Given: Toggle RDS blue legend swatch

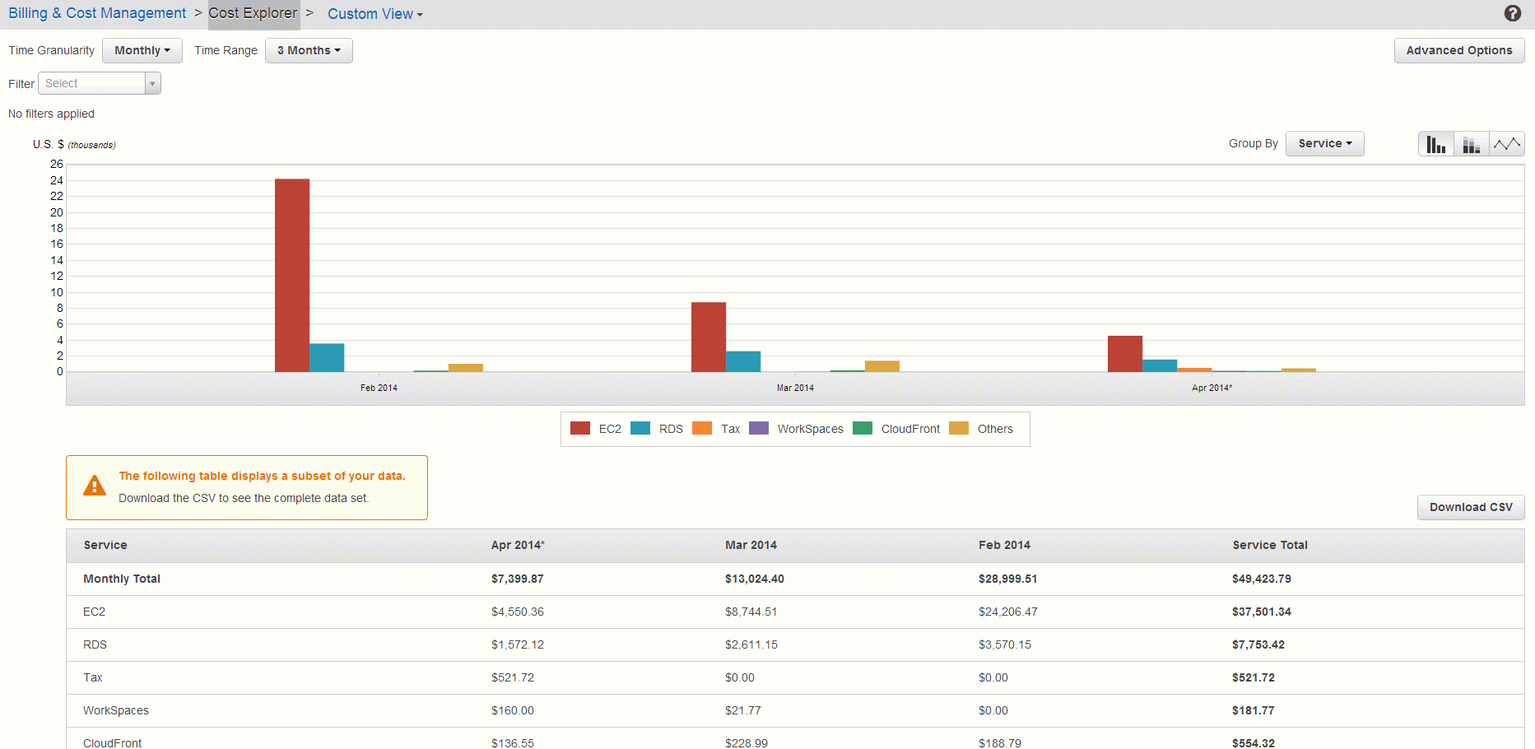Looking at the screenshot, I should coord(640,428).
